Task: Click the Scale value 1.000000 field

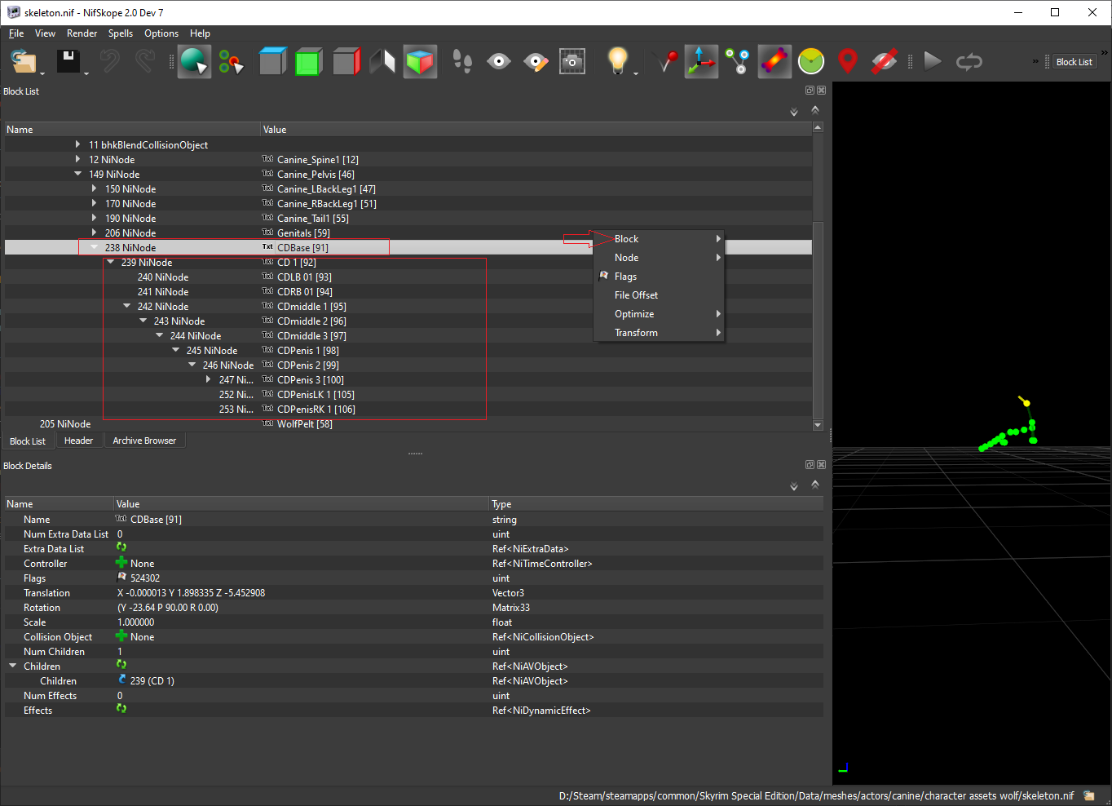Action: pos(136,622)
